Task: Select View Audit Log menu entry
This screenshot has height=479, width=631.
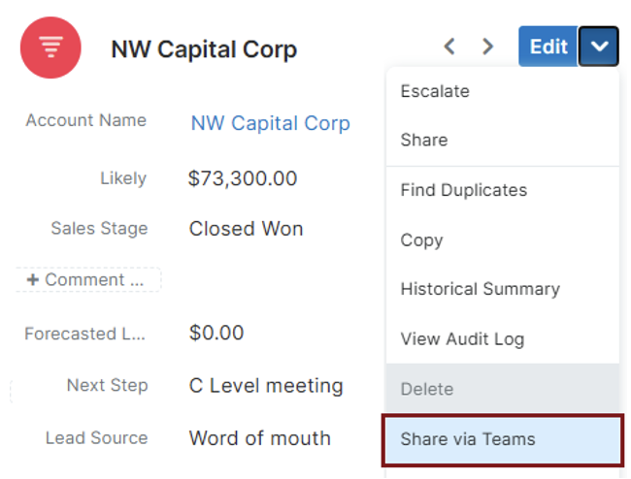Action: [x=462, y=339]
